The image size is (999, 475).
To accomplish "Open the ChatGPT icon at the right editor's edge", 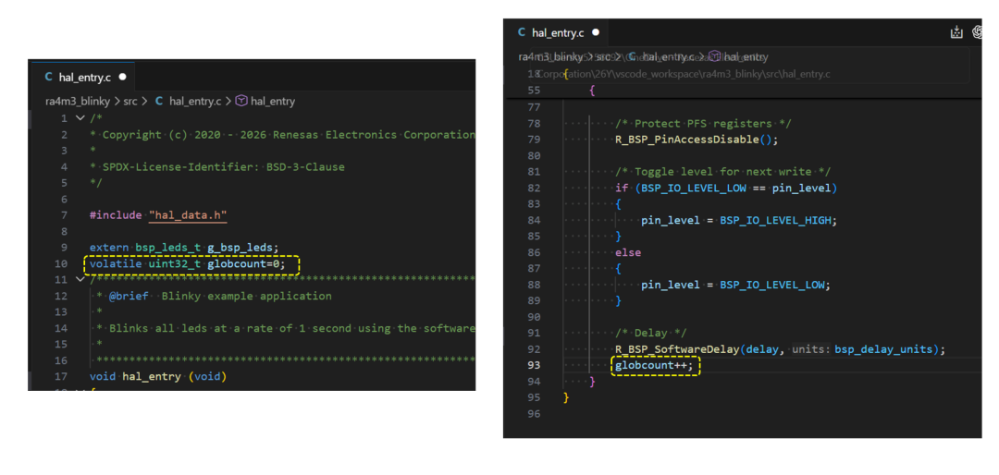I will (x=977, y=32).
